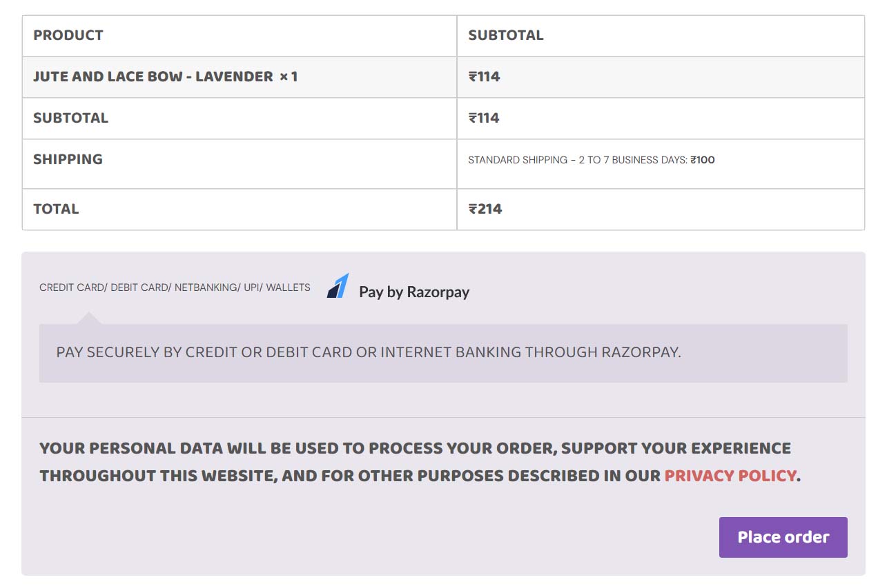Image resolution: width=878 pixels, height=586 pixels.
Task: Open the Privacy Policy link
Action: (x=730, y=476)
